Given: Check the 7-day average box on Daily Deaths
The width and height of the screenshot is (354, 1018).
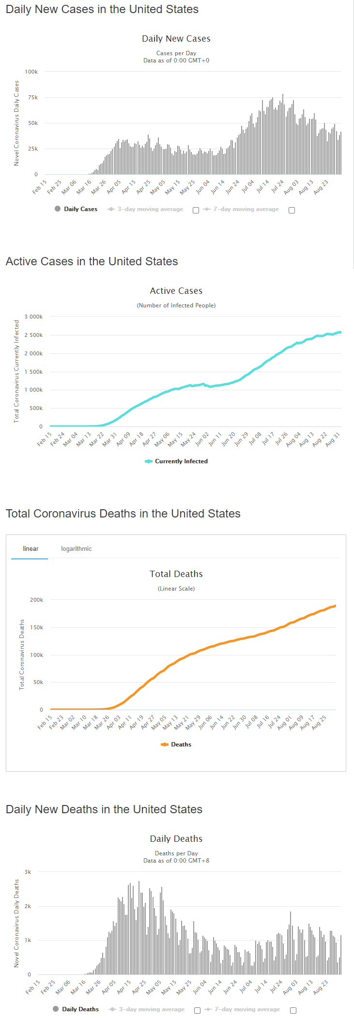Looking at the screenshot, I should click(293, 1010).
